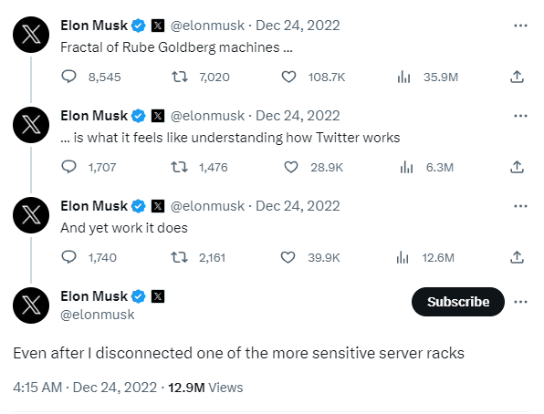544x414 pixels.
Task: Like the 'And yet work it does' tweet
Action: pyautogui.click(x=288, y=257)
